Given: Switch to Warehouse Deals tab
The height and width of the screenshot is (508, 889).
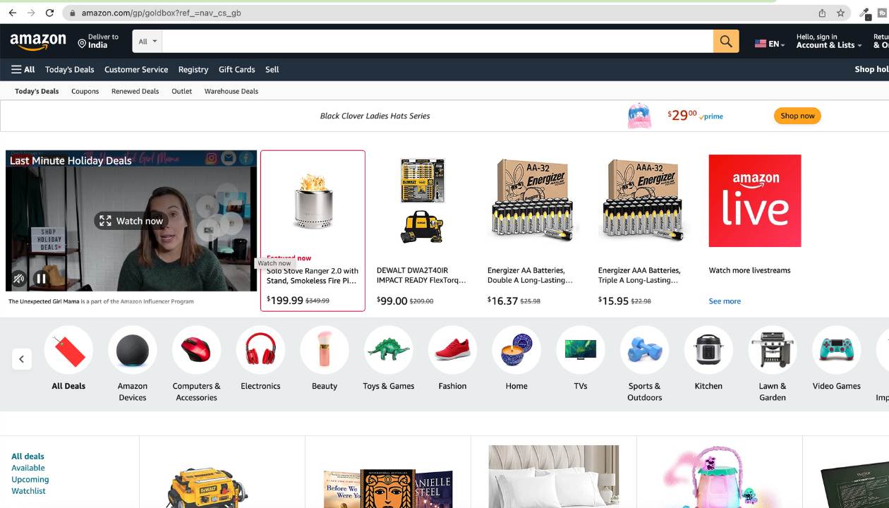Looking at the screenshot, I should [x=231, y=91].
